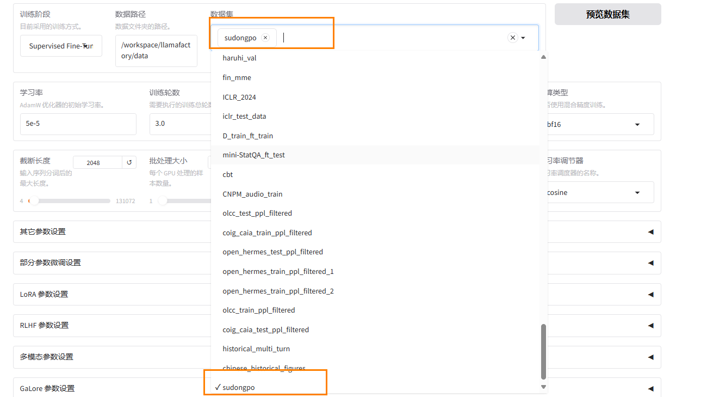Image resolution: width=707 pixels, height=397 pixels.
Task: Select haruhi_val from dataset list
Action: coord(239,58)
